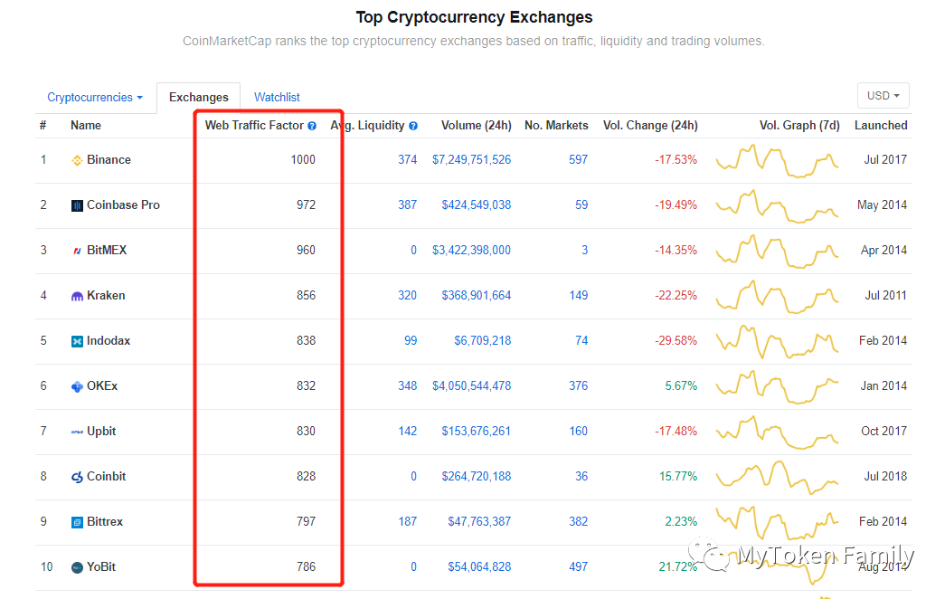945x599 pixels.
Task: Click the BitMEX logo icon
Action: [x=77, y=251]
